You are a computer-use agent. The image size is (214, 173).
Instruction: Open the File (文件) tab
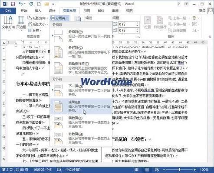click(8, 11)
